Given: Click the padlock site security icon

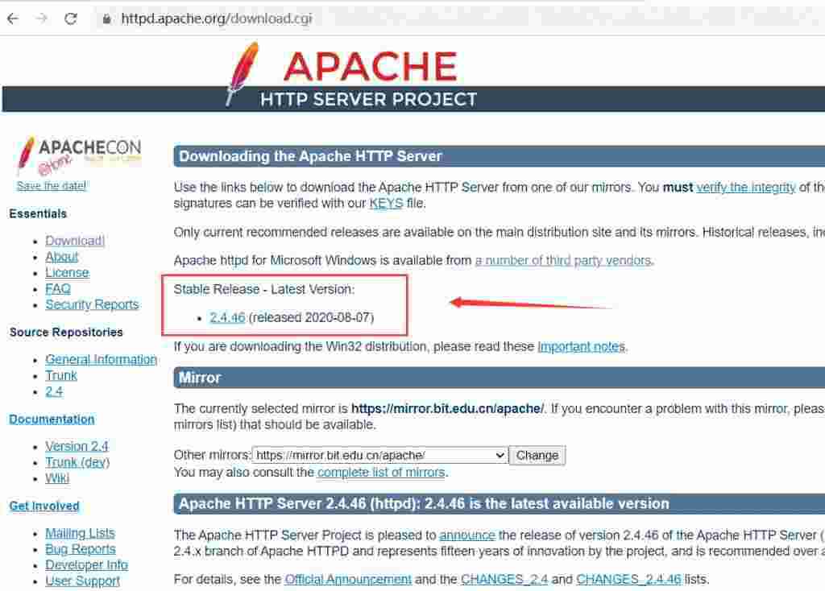Looking at the screenshot, I should (x=107, y=19).
